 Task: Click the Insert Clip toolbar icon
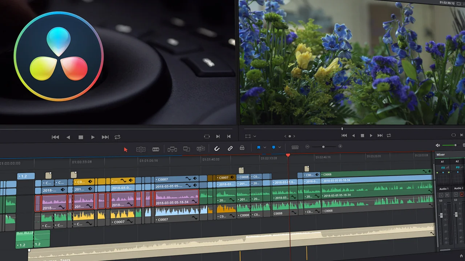coord(172,149)
